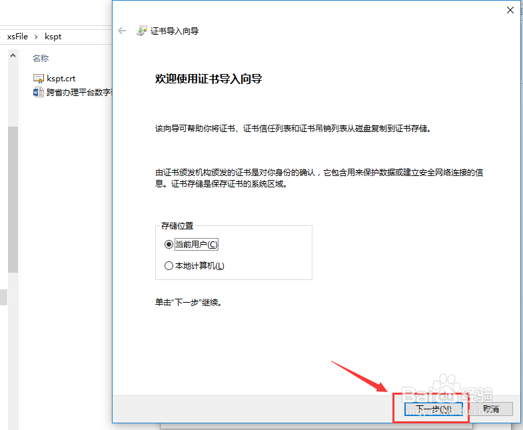Click the 存储位置 group label
523x430 pixels.
(x=177, y=226)
